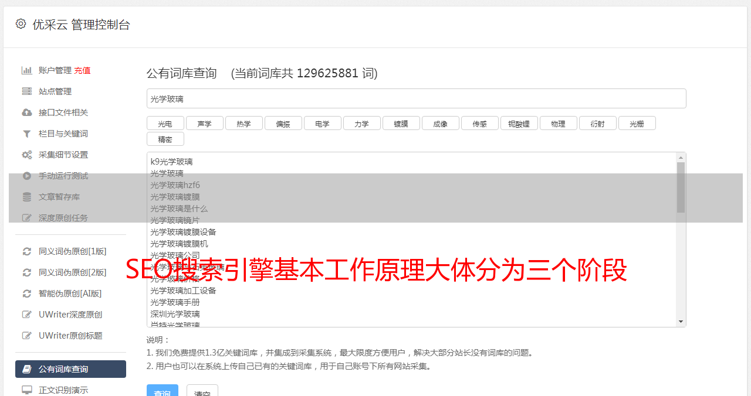
Task: Select the 力学 tag button
Action: tap(361, 124)
